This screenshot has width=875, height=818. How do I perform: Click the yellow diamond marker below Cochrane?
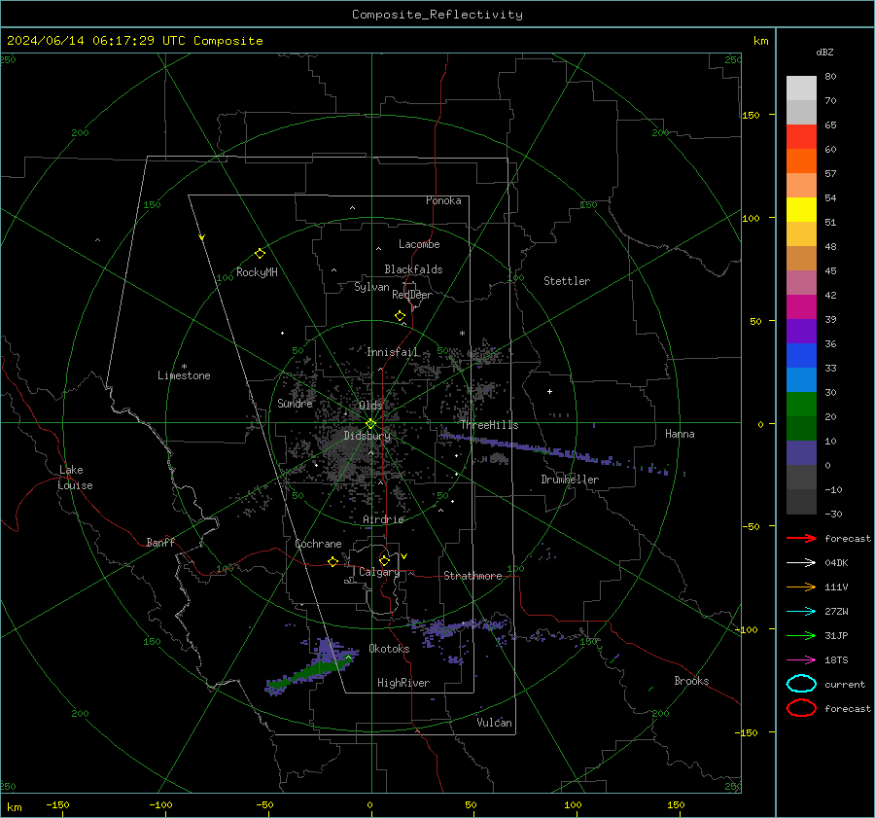pos(332,562)
